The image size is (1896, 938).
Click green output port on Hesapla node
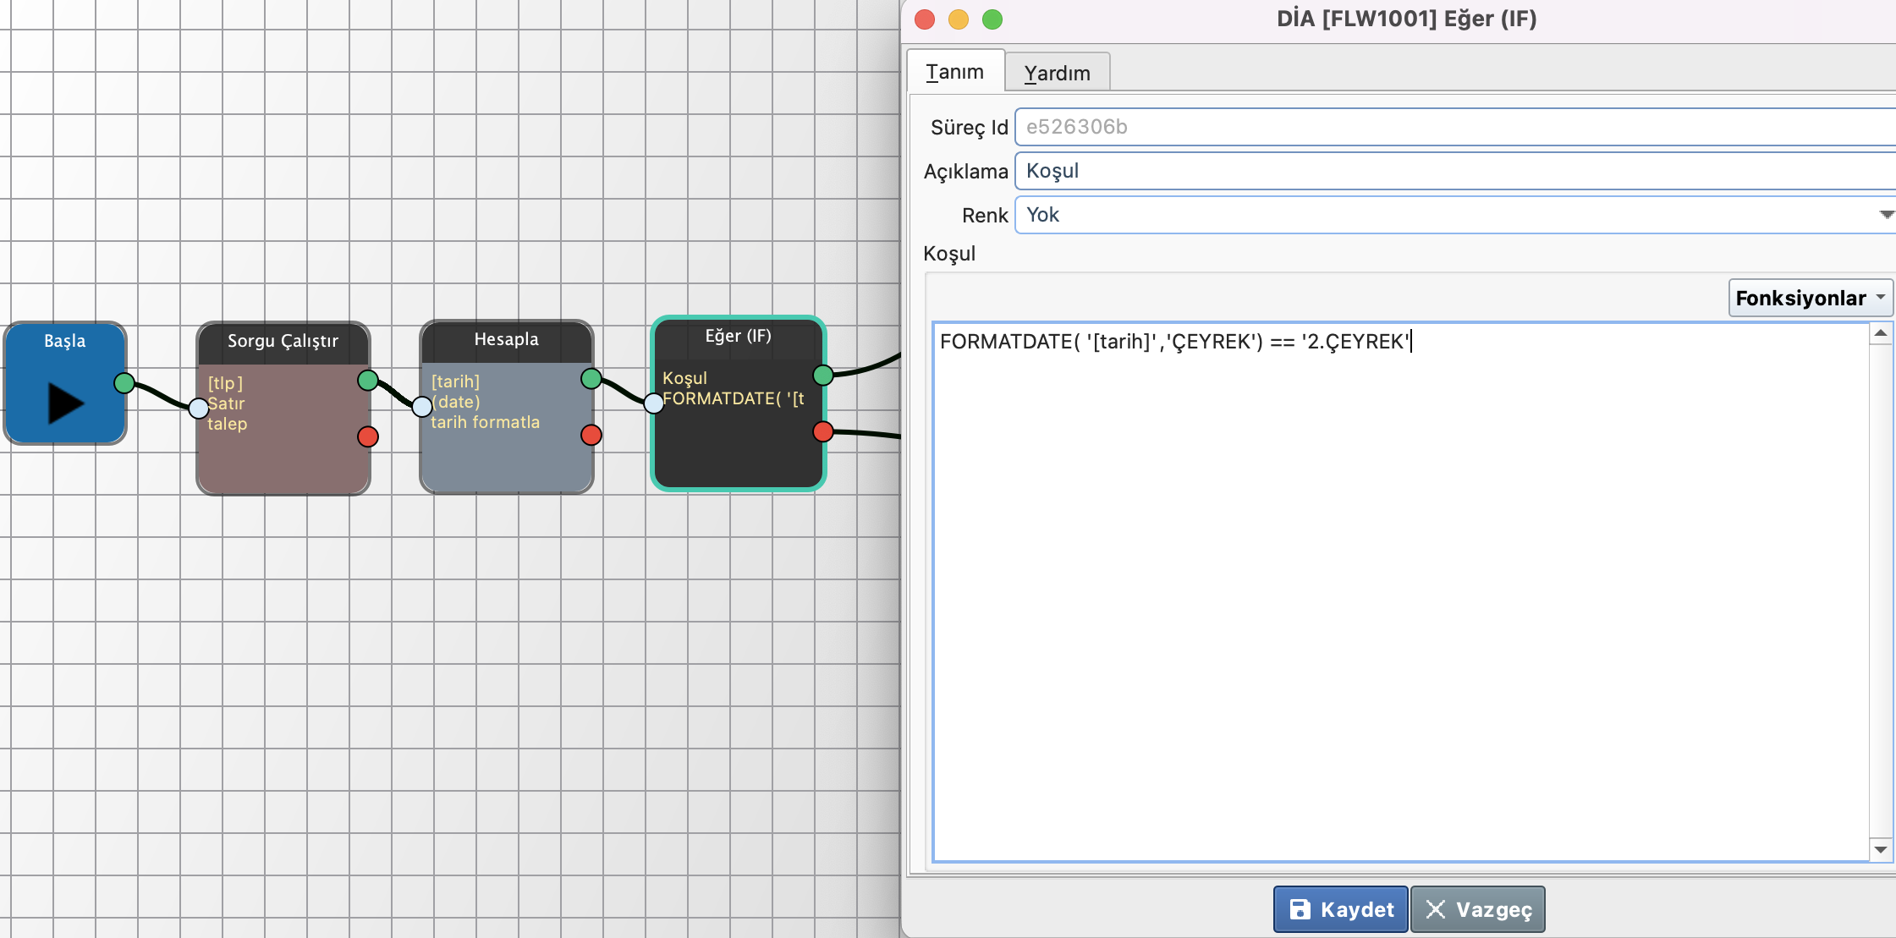(591, 379)
